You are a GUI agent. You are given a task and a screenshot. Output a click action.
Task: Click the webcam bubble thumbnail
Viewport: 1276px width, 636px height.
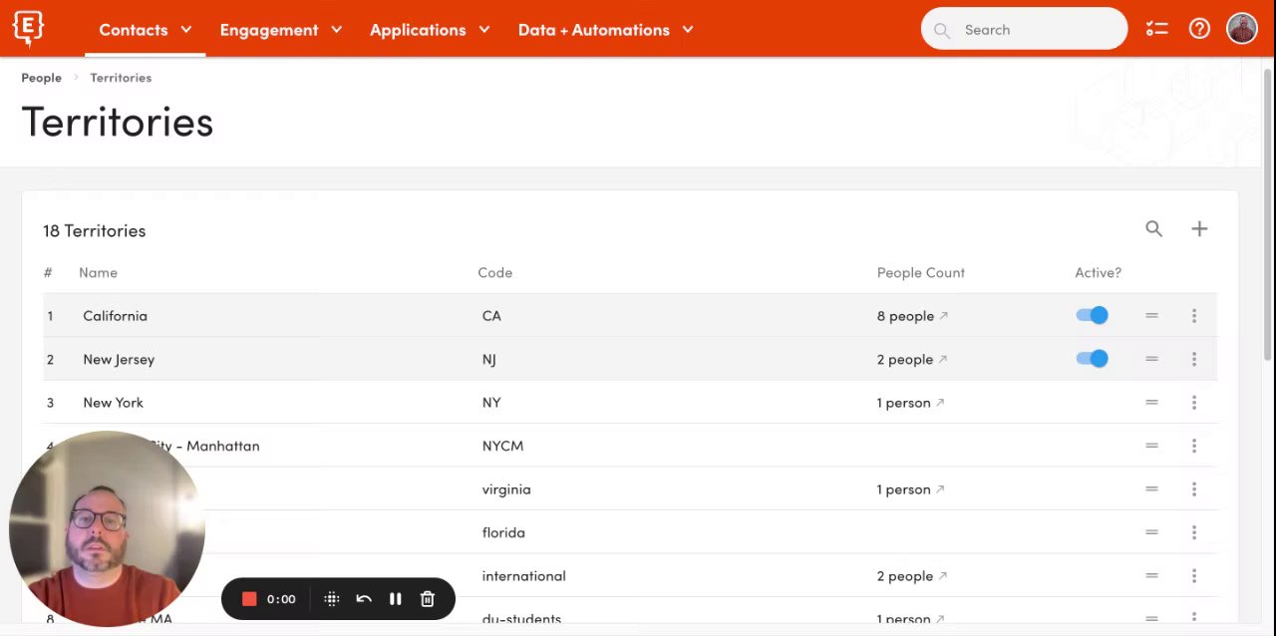pyautogui.click(x=107, y=528)
